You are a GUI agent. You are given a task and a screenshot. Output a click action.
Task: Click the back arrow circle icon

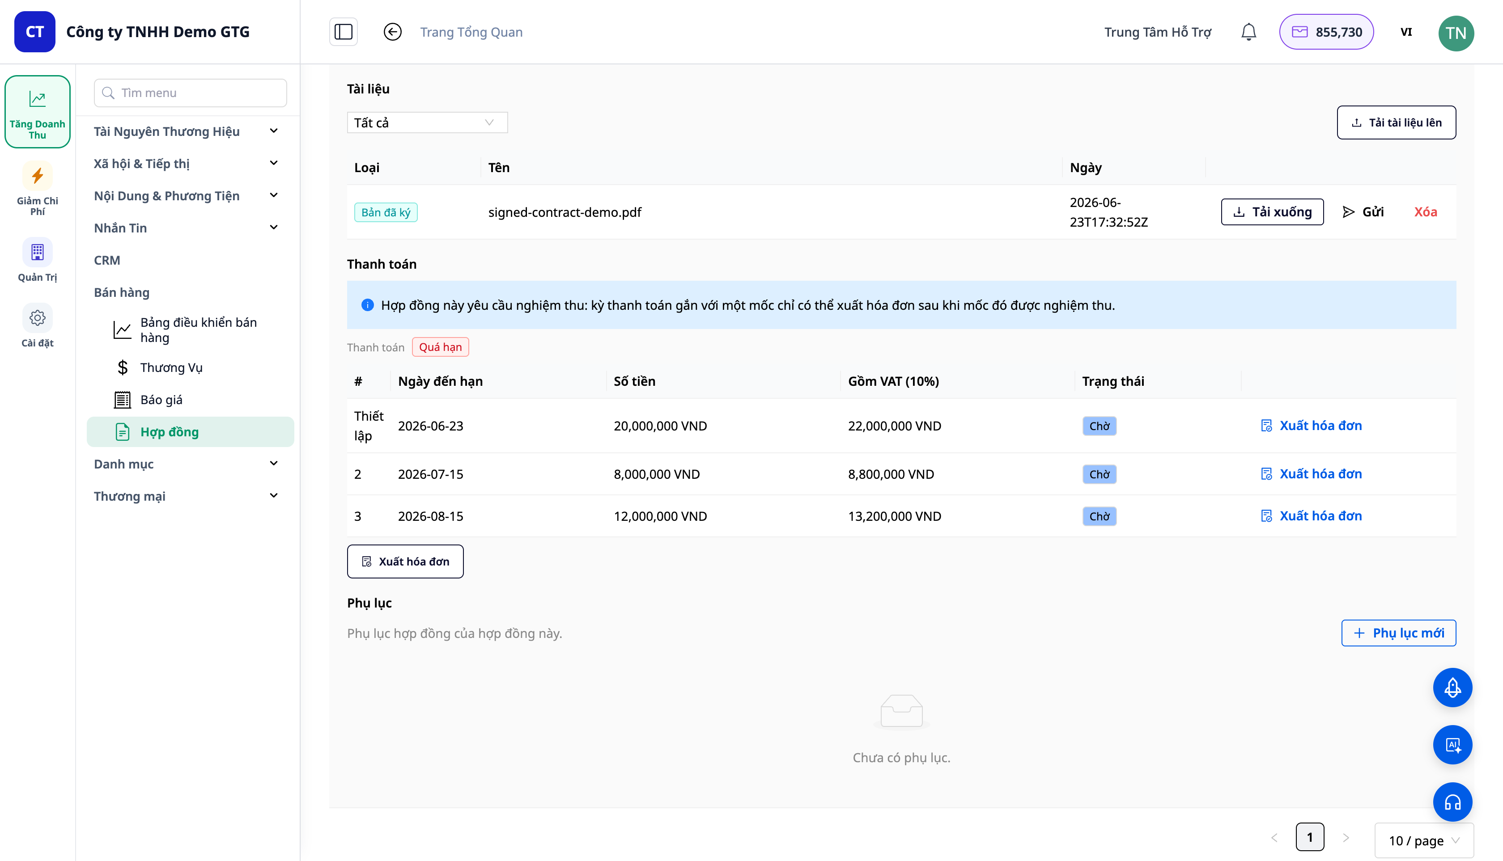pyautogui.click(x=392, y=32)
